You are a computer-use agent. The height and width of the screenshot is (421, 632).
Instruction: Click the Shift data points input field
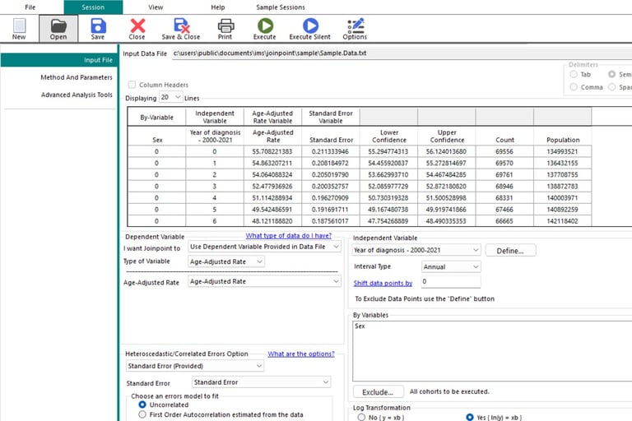pos(451,281)
